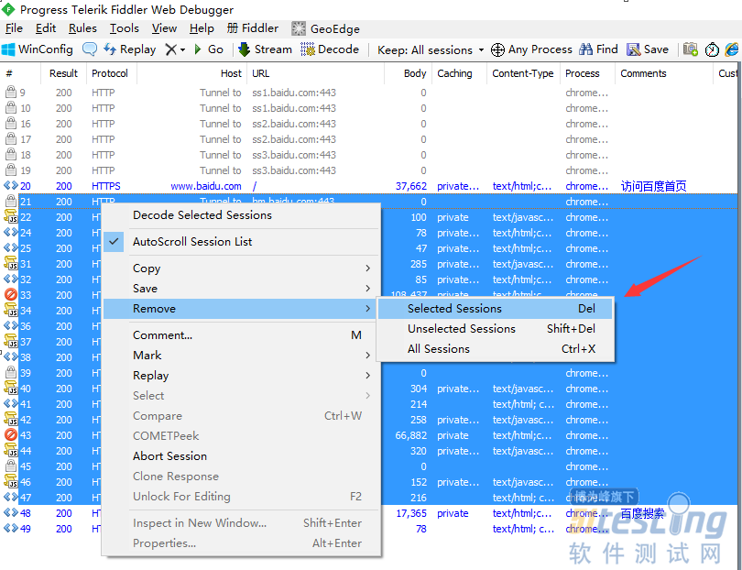Click the Save toolbar button
Image resolution: width=742 pixels, height=570 pixels.
648,49
